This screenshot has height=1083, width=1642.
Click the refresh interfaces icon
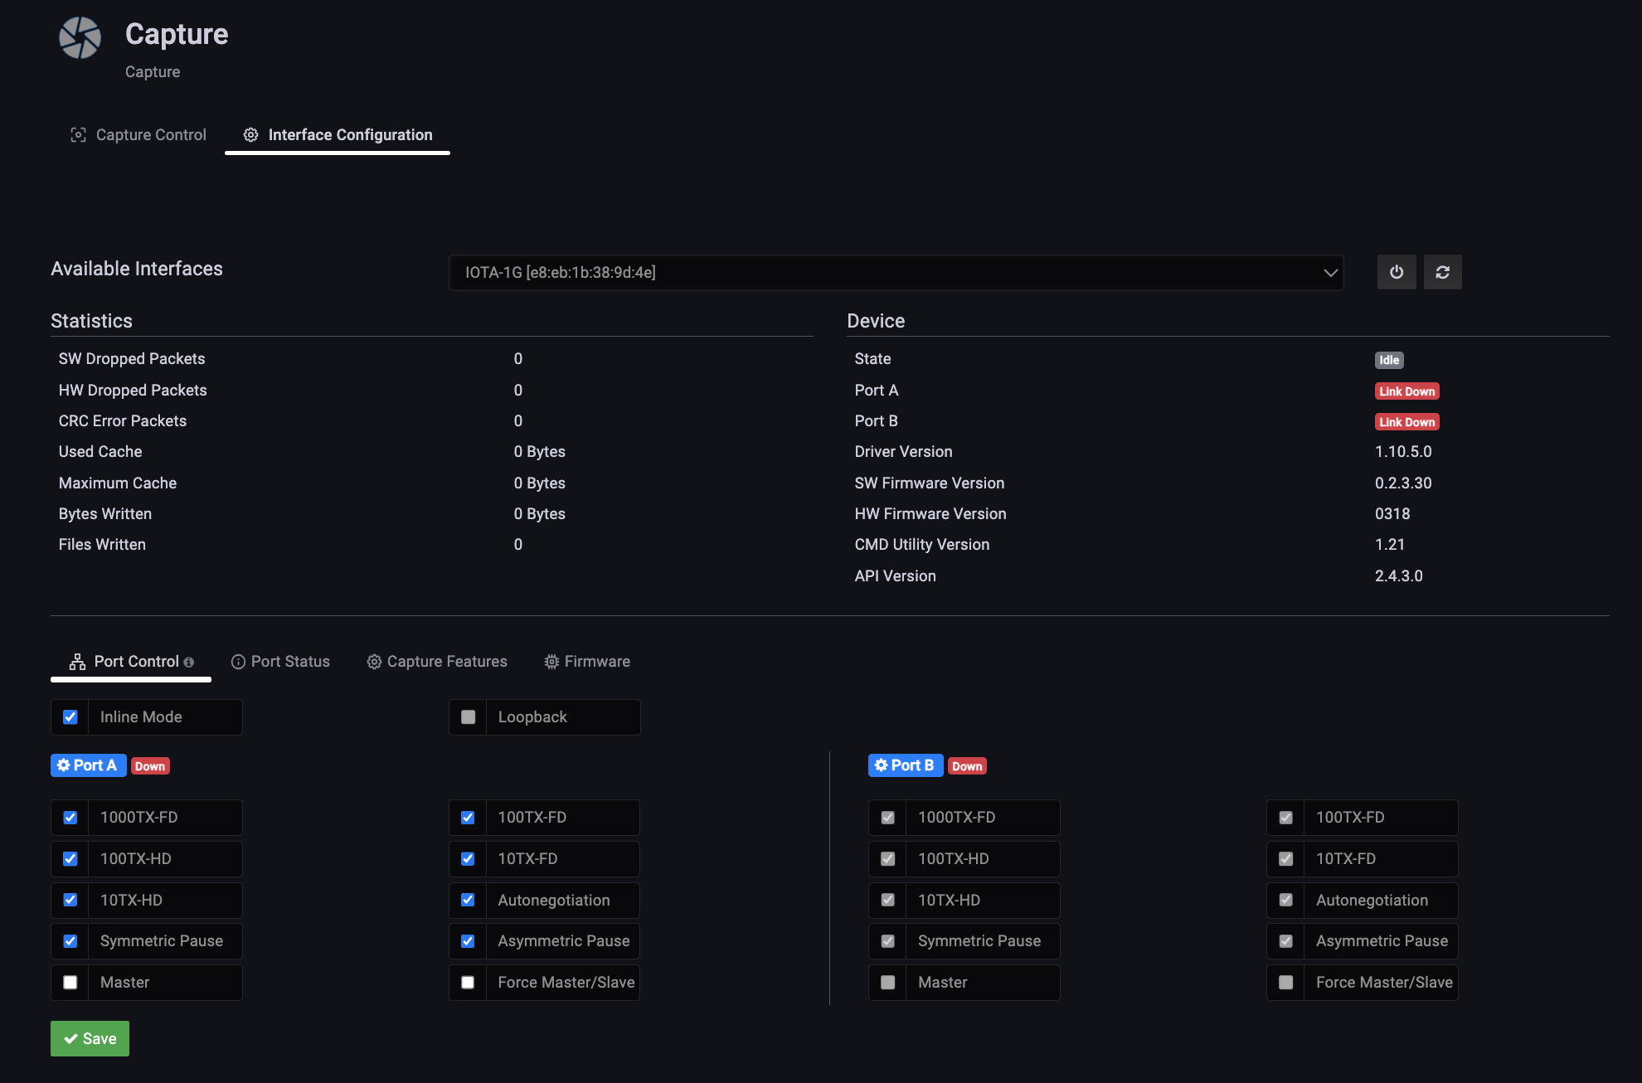pyautogui.click(x=1442, y=272)
